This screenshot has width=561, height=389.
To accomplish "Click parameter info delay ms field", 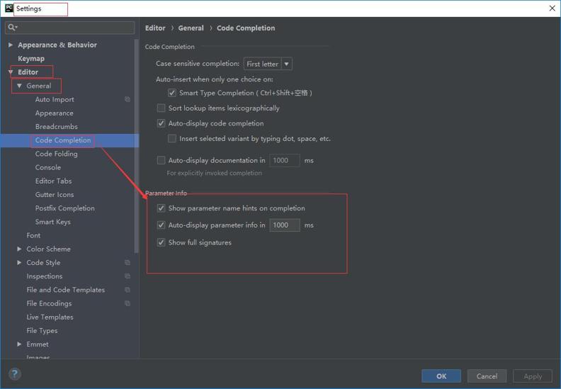I will (285, 225).
